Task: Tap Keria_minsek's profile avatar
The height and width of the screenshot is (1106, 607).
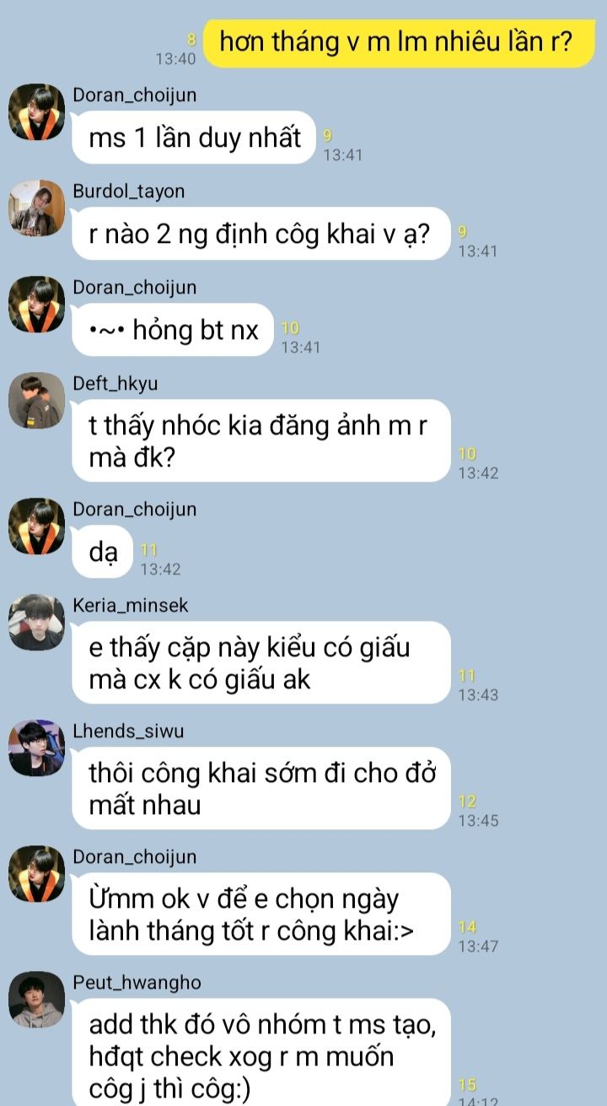Action: (37, 623)
